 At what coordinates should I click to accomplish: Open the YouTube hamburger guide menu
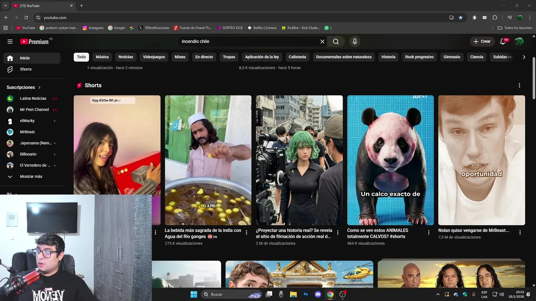point(10,41)
